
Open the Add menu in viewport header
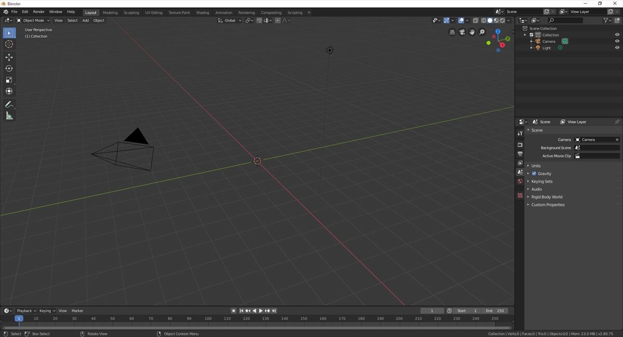(85, 21)
